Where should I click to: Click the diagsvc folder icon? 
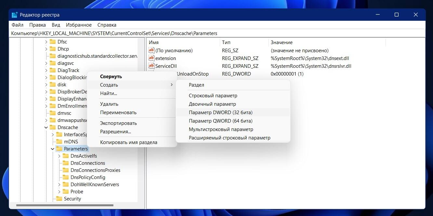pos(53,63)
